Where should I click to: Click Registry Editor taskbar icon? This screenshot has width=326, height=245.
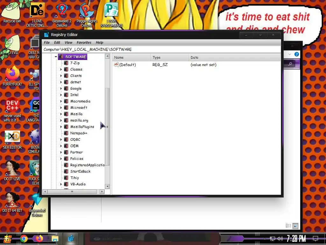tap(71, 239)
